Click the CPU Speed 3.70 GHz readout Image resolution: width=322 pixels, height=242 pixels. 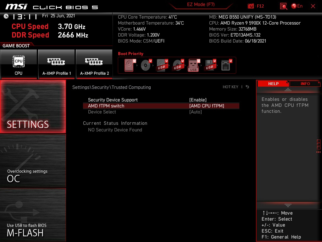click(x=48, y=26)
